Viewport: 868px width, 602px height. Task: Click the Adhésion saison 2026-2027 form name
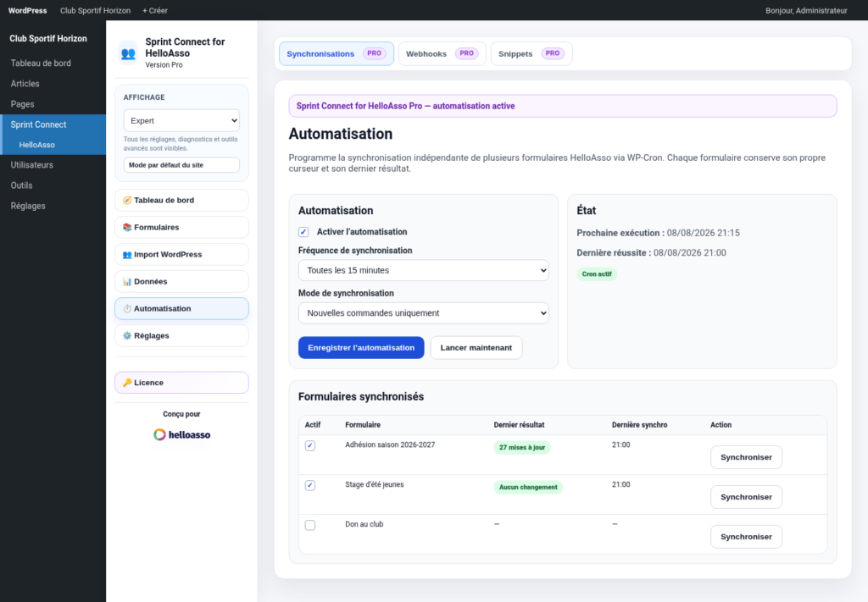point(390,445)
